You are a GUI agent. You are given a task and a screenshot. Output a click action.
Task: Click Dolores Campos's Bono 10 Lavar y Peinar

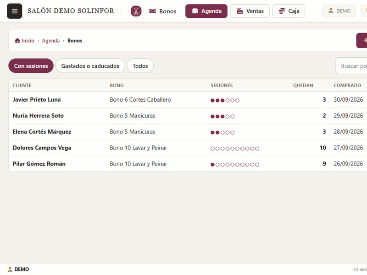[139, 148]
